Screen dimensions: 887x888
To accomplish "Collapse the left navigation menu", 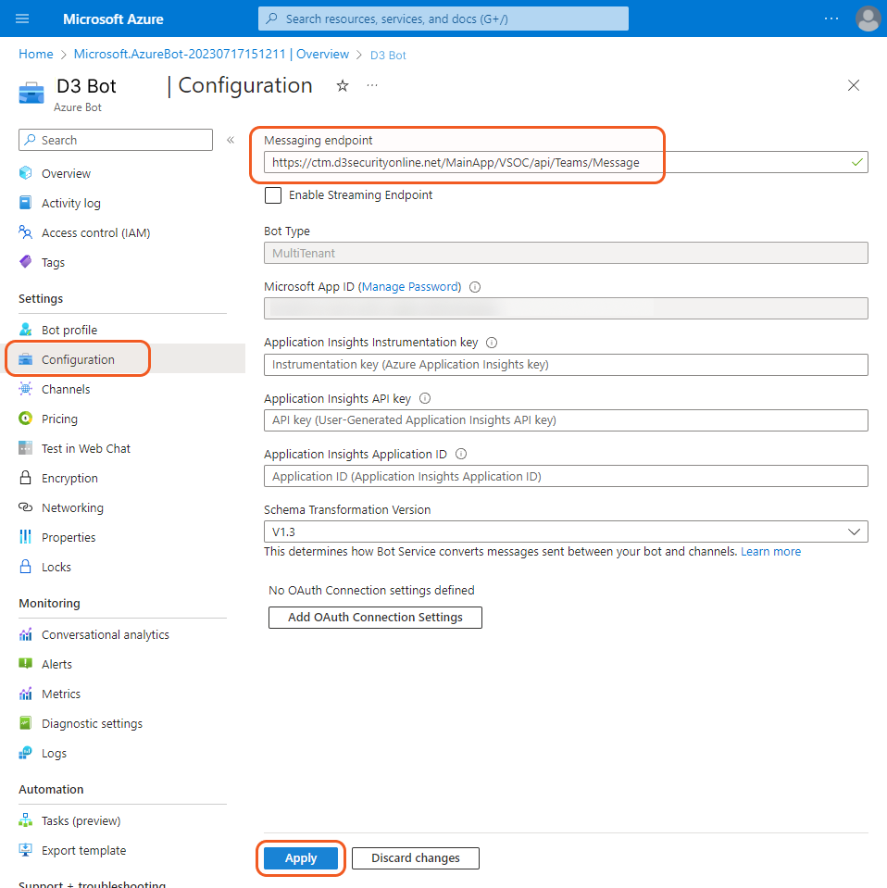I will point(231,140).
